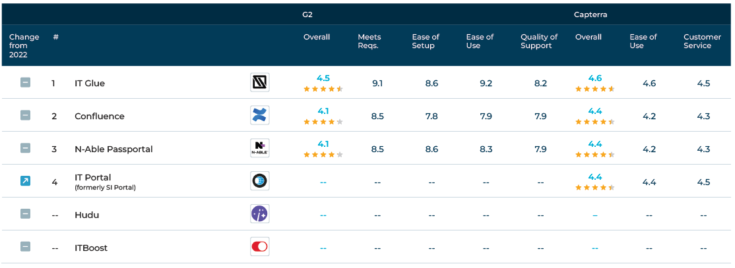Open IT Glue's G2 4.5 overall rating
The width and height of the screenshot is (735, 268).
pos(323,78)
